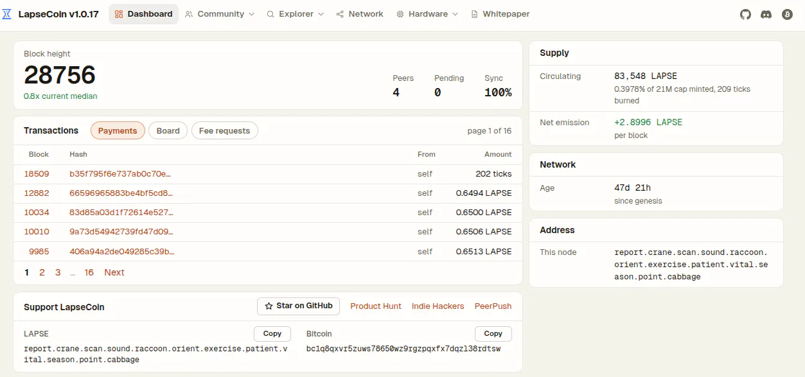Click the Dashboard grid icon
The width and height of the screenshot is (805, 377).
[119, 14]
